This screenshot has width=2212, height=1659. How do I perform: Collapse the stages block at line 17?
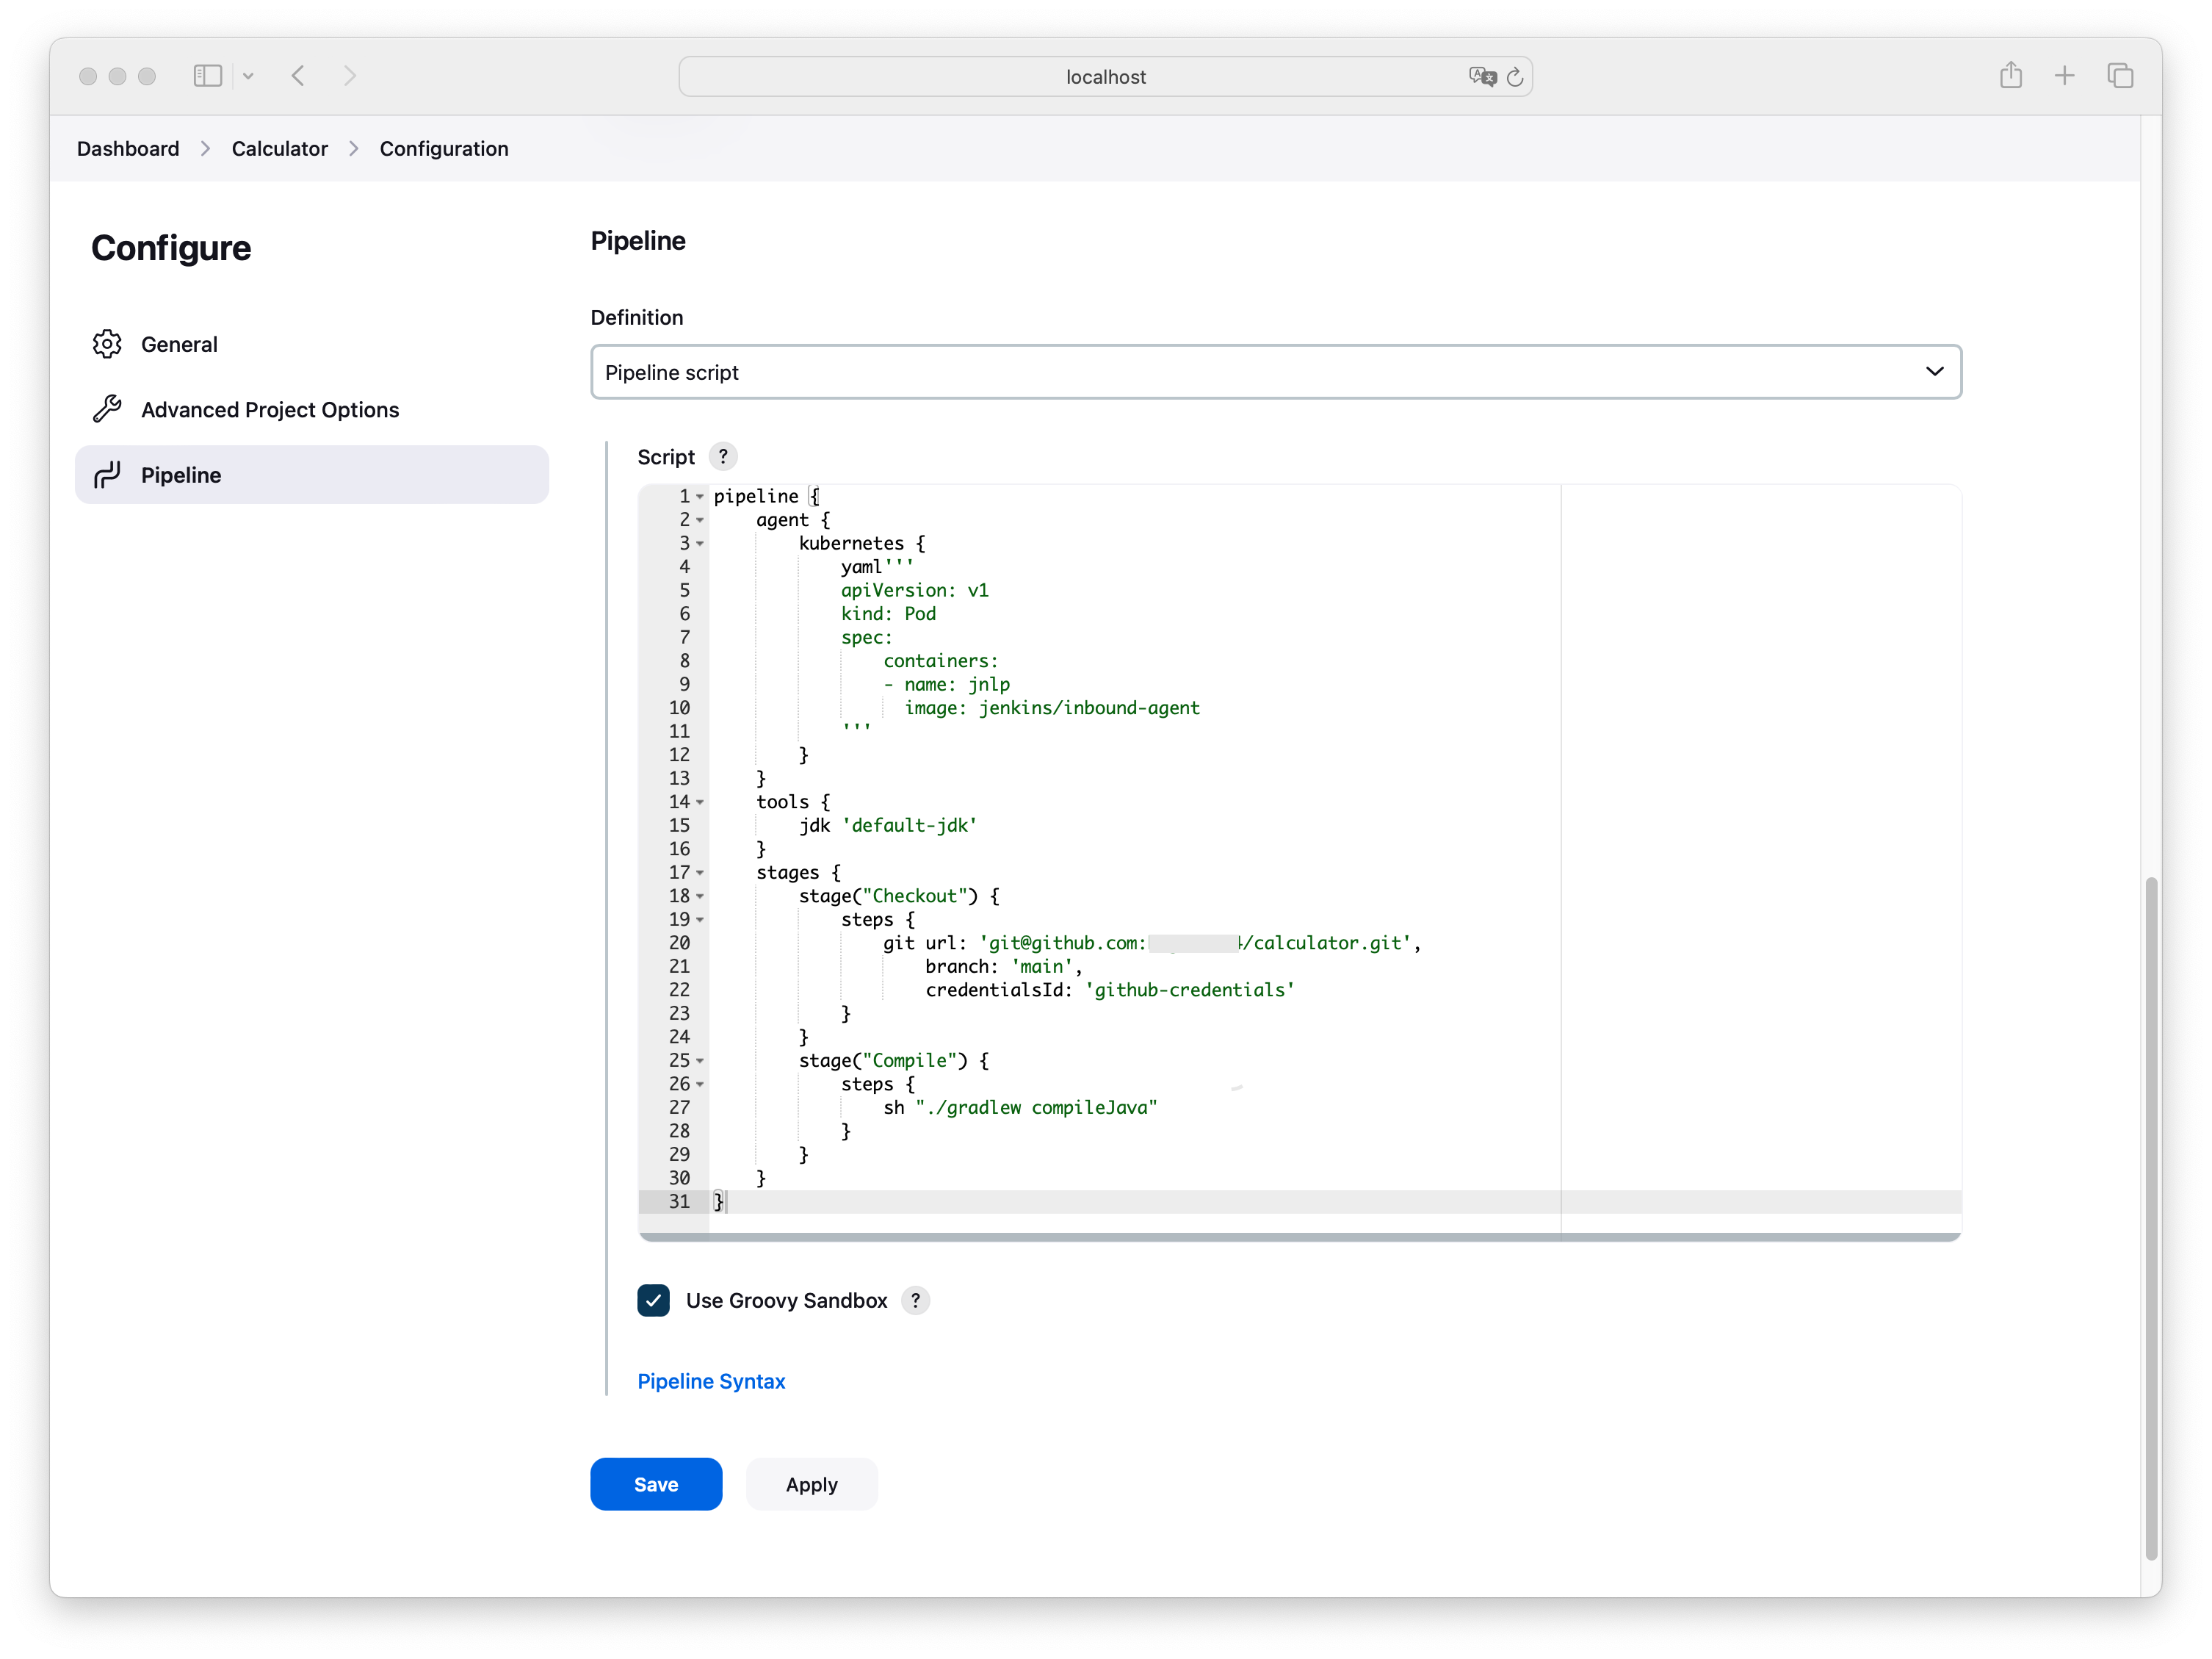700,874
